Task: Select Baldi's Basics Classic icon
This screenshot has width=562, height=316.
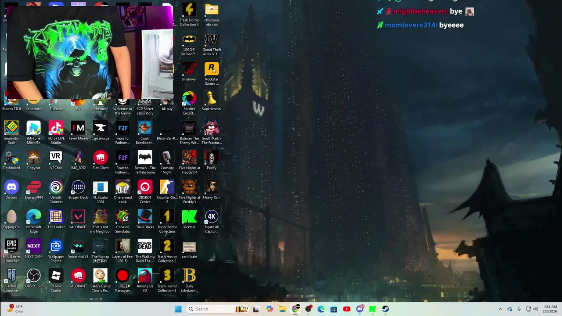Action: coord(100,280)
